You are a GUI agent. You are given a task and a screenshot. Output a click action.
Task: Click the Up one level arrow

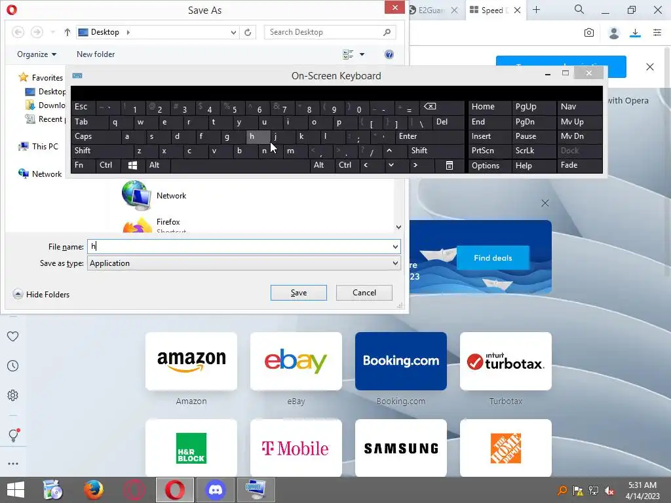[x=67, y=32]
